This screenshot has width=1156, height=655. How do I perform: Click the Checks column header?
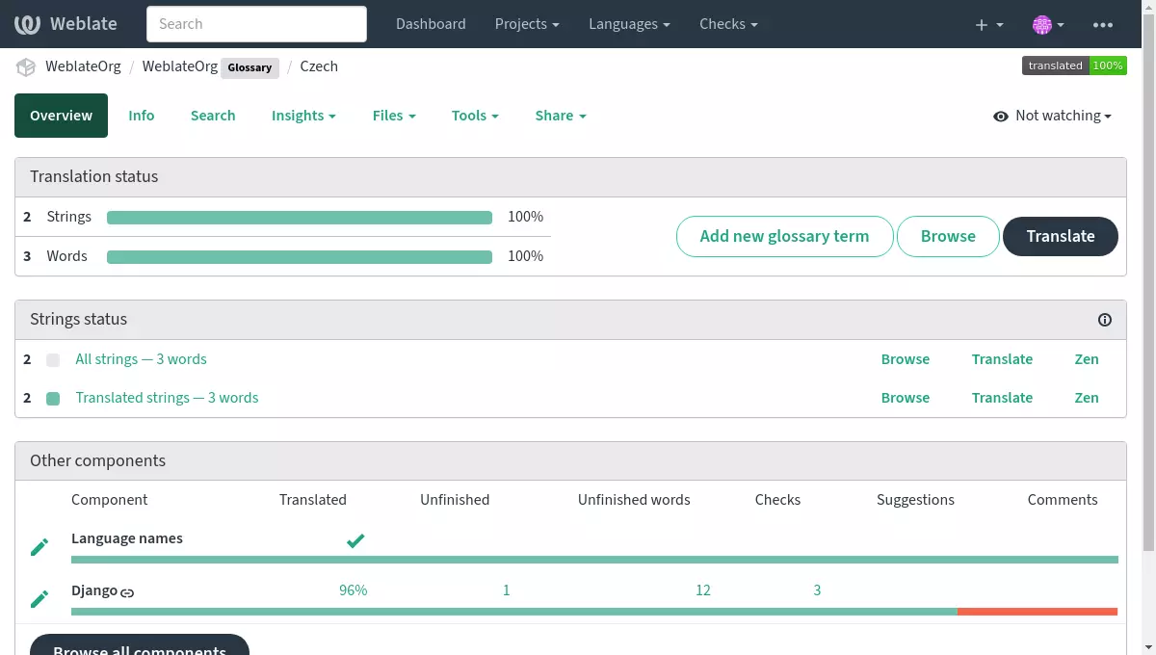click(777, 500)
